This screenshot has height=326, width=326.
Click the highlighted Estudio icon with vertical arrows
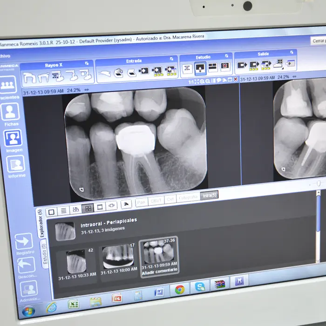point(200,68)
